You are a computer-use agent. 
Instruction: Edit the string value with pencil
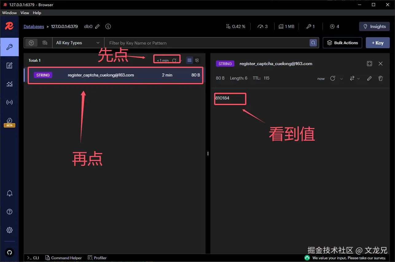[370, 78]
